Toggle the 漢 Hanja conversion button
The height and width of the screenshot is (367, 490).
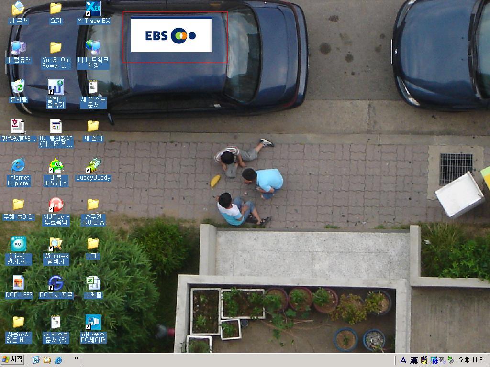(414, 360)
